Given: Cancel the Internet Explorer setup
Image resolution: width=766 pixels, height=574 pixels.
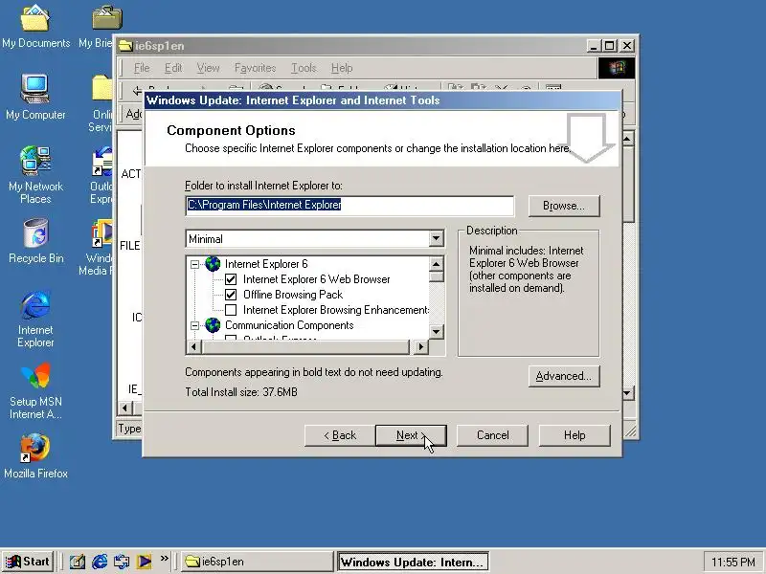Looking at the screenshot, I should (492, 435).
